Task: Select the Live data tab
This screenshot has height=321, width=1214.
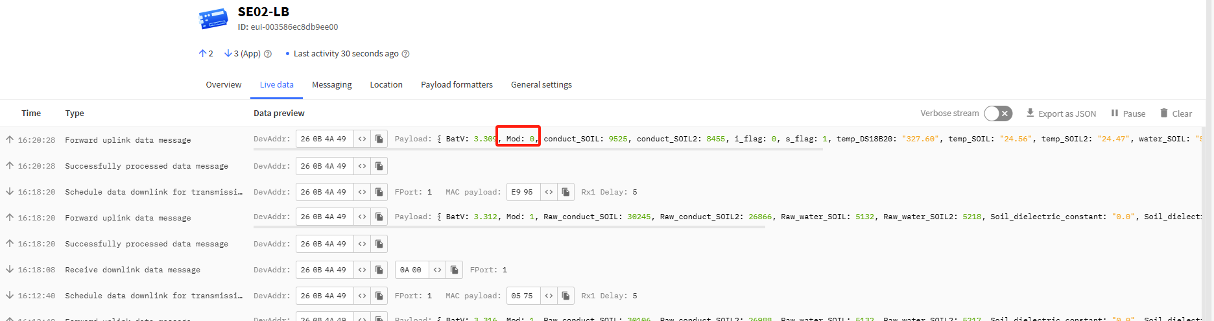Action: 277,85
